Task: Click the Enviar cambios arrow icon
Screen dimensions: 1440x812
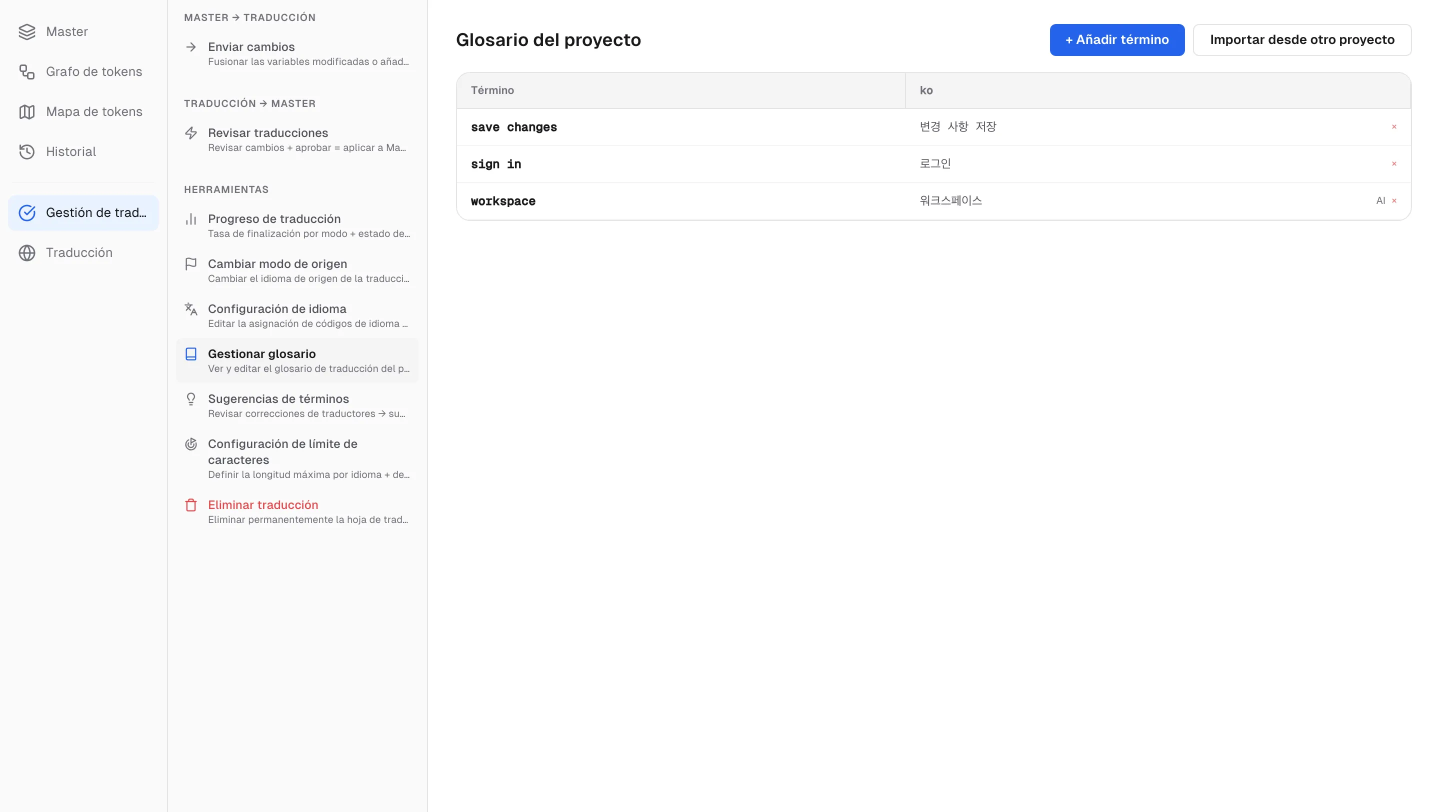Action: [x=191, y=47]
